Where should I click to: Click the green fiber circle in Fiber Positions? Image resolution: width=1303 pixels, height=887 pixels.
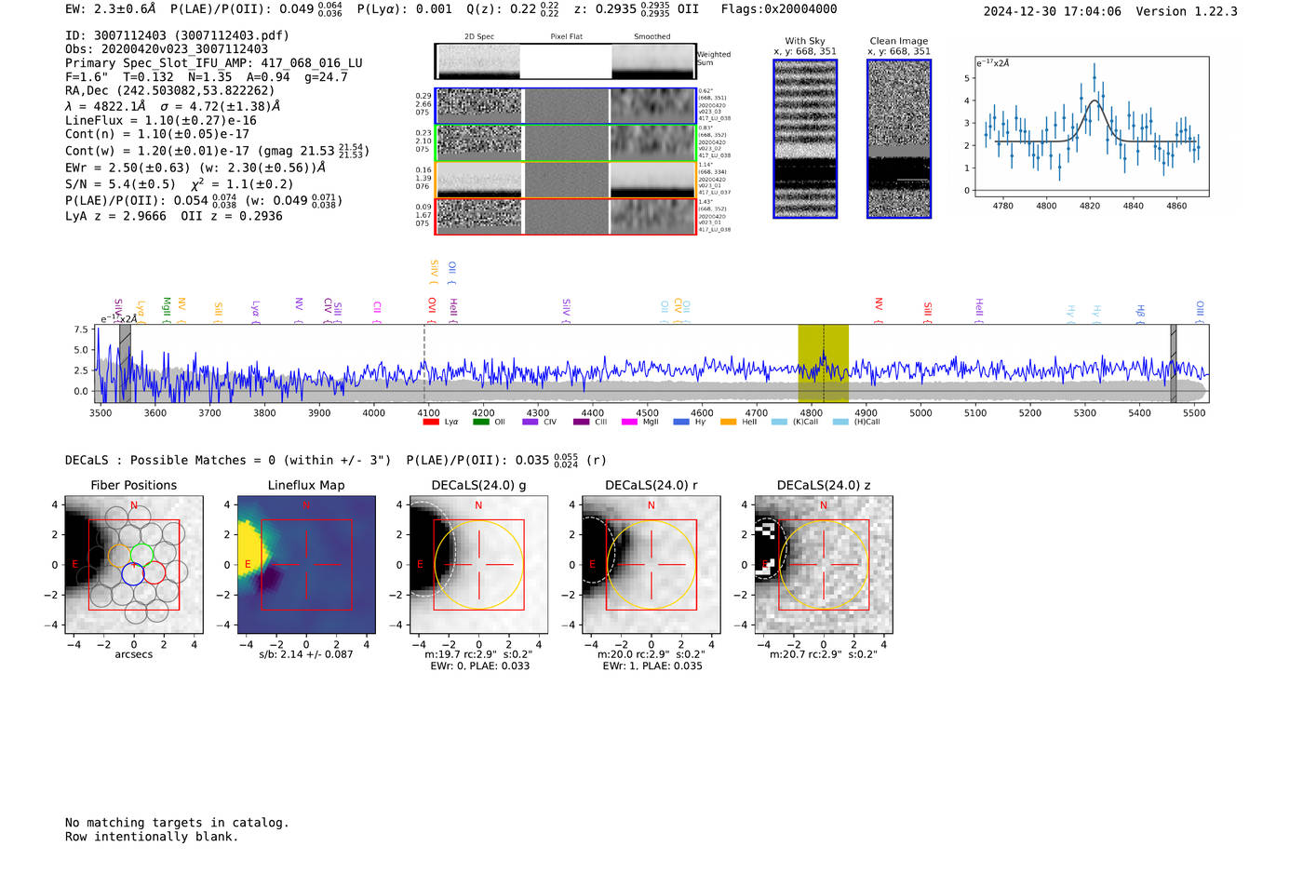(141, 553)
